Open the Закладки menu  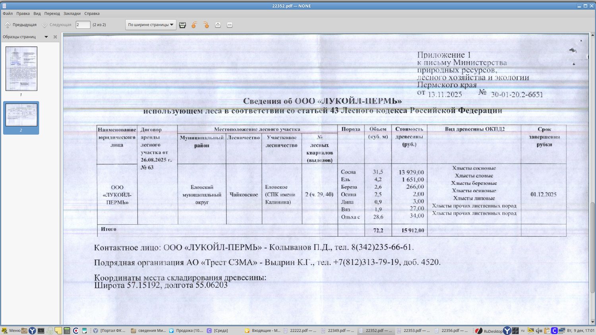click(x=72, y=13)
